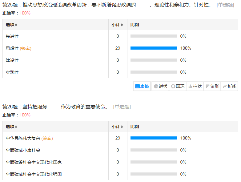Click the 100% blue bar for 中华民族伟大复兴
241x182 pixels.
[x=154, y=138]
